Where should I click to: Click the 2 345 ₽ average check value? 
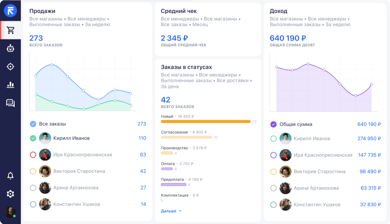click(174, 38)
